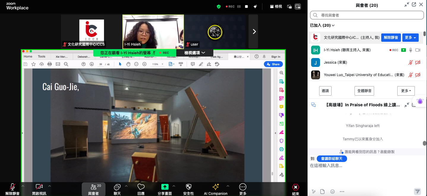Click the Invite button
The image size is (427, 196).
point(325,91)
